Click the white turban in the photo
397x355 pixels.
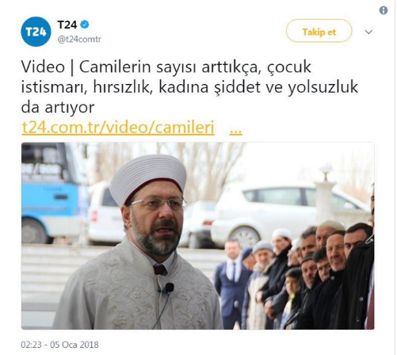click(148, 177)
